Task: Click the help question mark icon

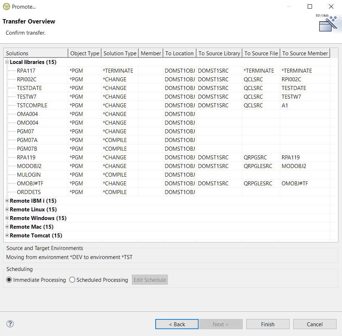Action: point(10,324)
